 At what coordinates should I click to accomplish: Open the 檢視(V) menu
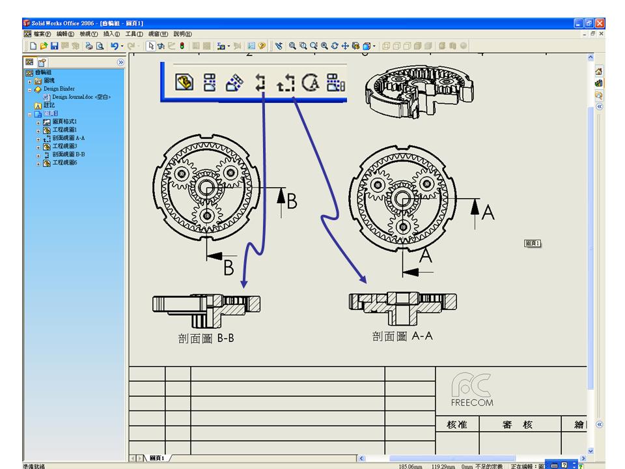coord(89,34)
